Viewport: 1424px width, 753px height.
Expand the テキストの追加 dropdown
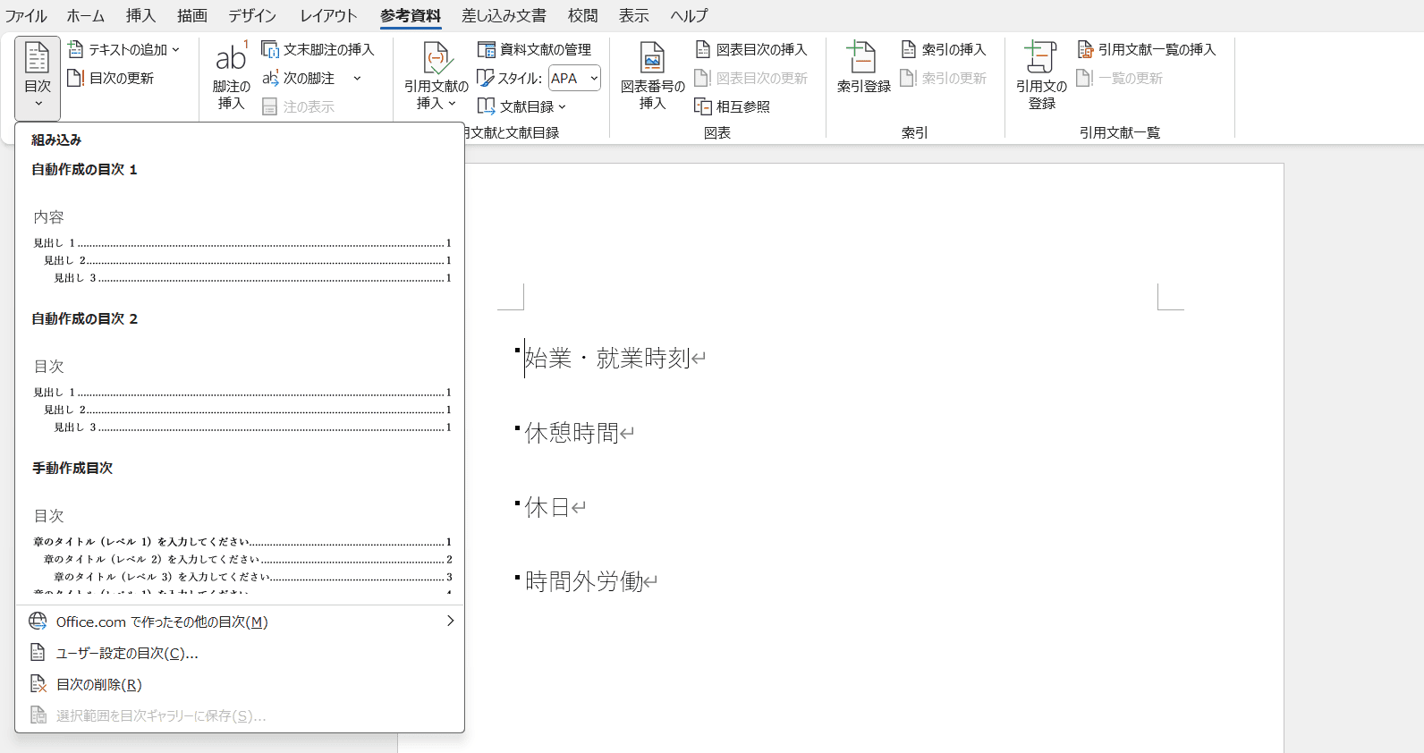point(175,50)
